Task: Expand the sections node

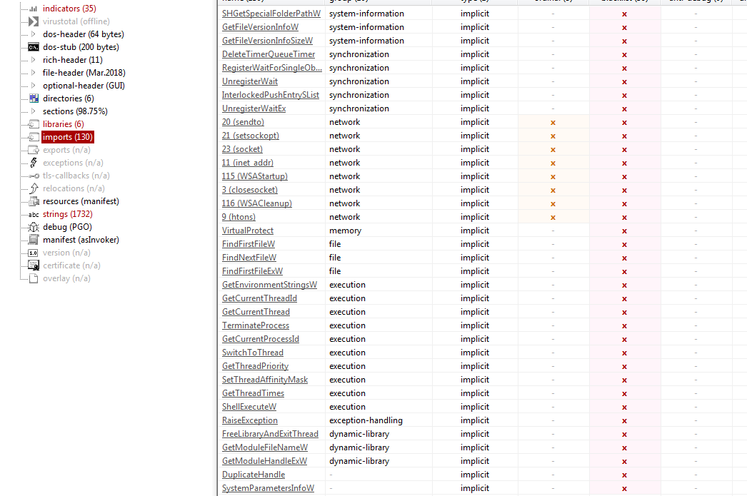Action: (34, 111)
